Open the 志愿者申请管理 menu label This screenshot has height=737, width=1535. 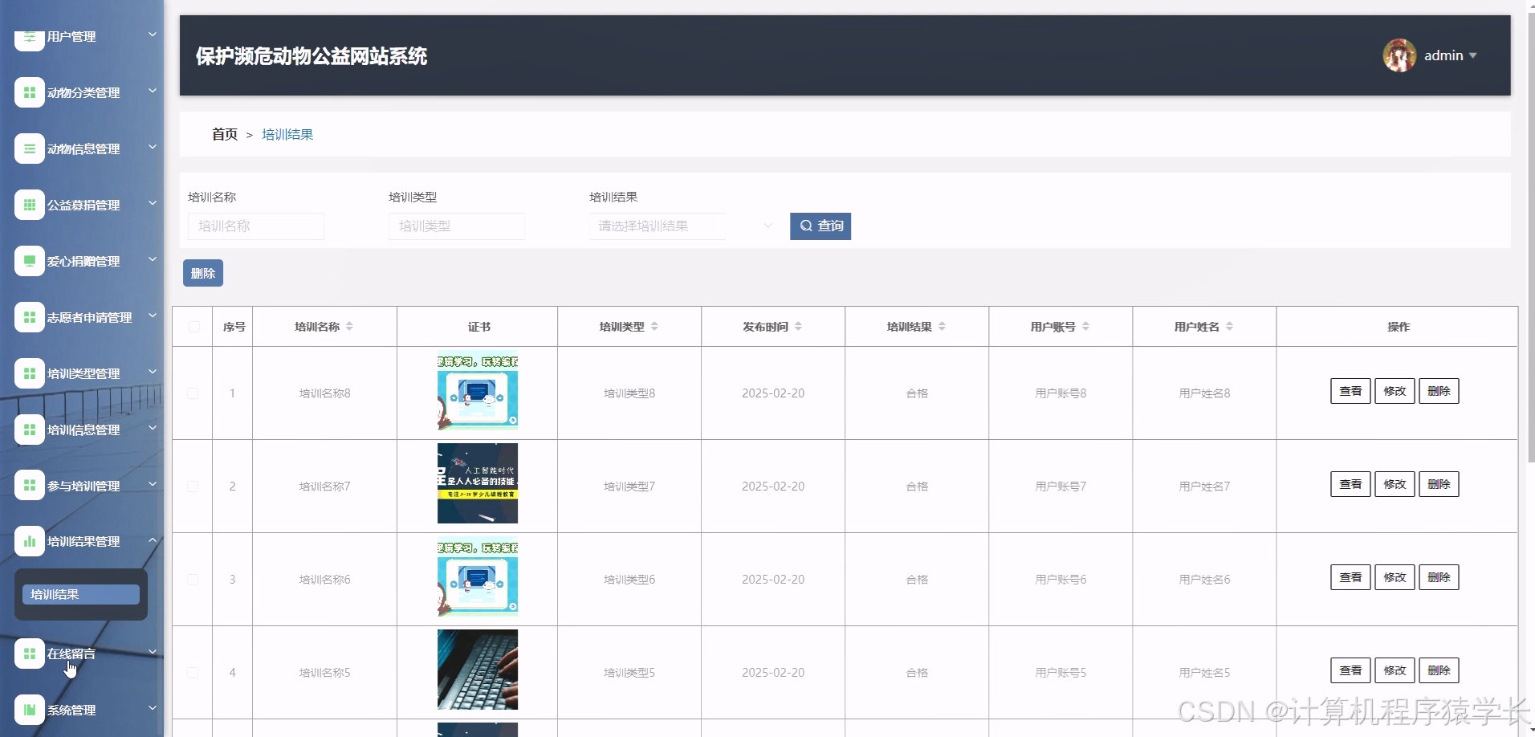pos(89,318)
